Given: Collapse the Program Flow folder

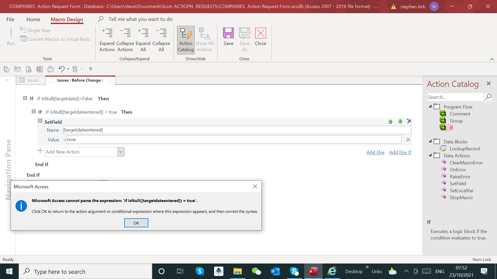Looking at the screenshot, I should tap(430, 106).
